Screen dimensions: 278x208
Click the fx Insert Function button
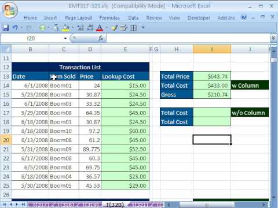click(x=101, y=38)
